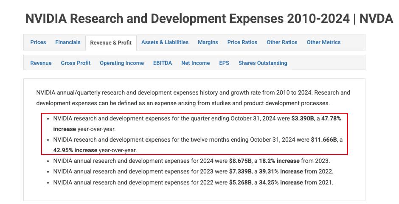
Task: Open the Revenue sub-tab link
Action: (x=41, y=63)
